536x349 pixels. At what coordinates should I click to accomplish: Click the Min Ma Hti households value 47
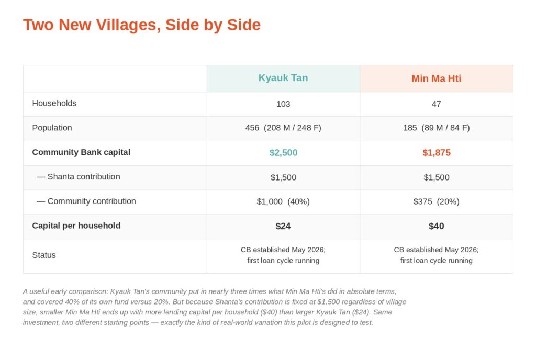(436, 104)
